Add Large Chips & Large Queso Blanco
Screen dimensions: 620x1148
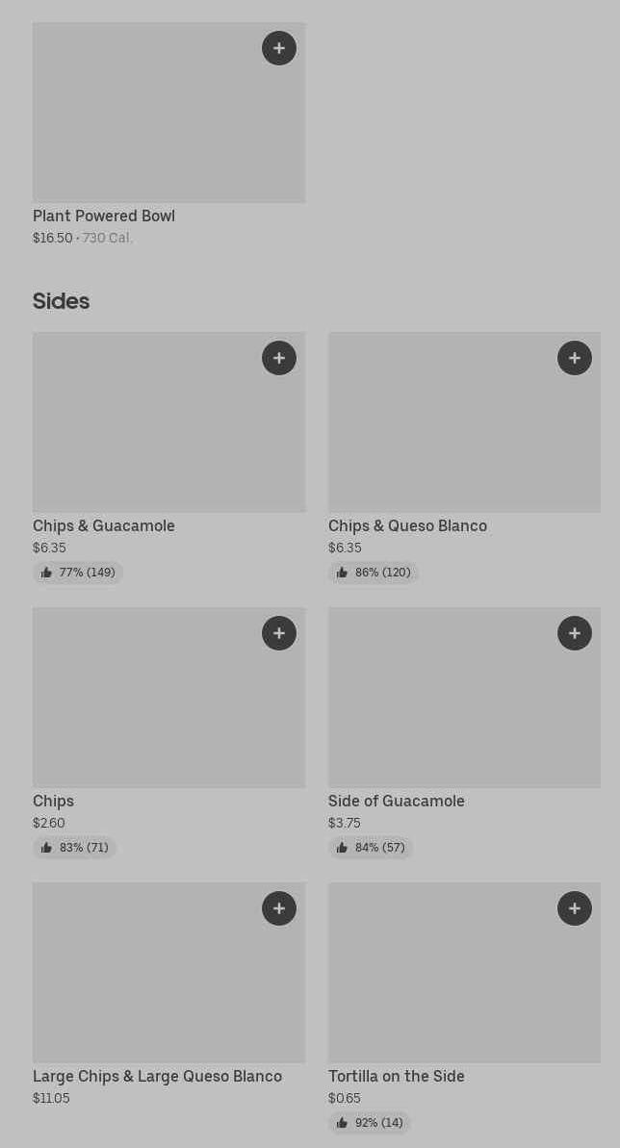279,908
